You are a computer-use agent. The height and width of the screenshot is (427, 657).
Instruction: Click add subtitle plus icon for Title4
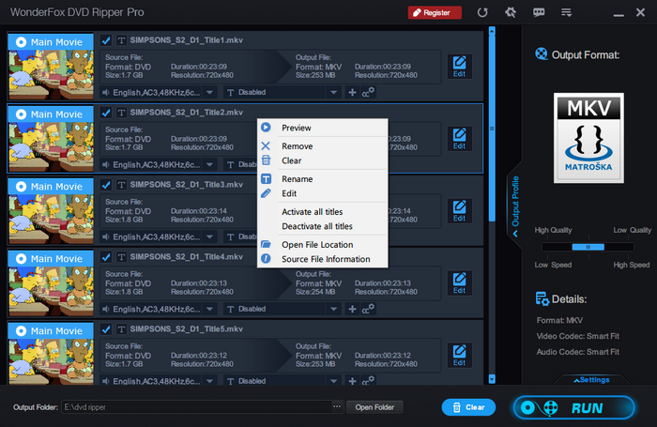[352, 309]
